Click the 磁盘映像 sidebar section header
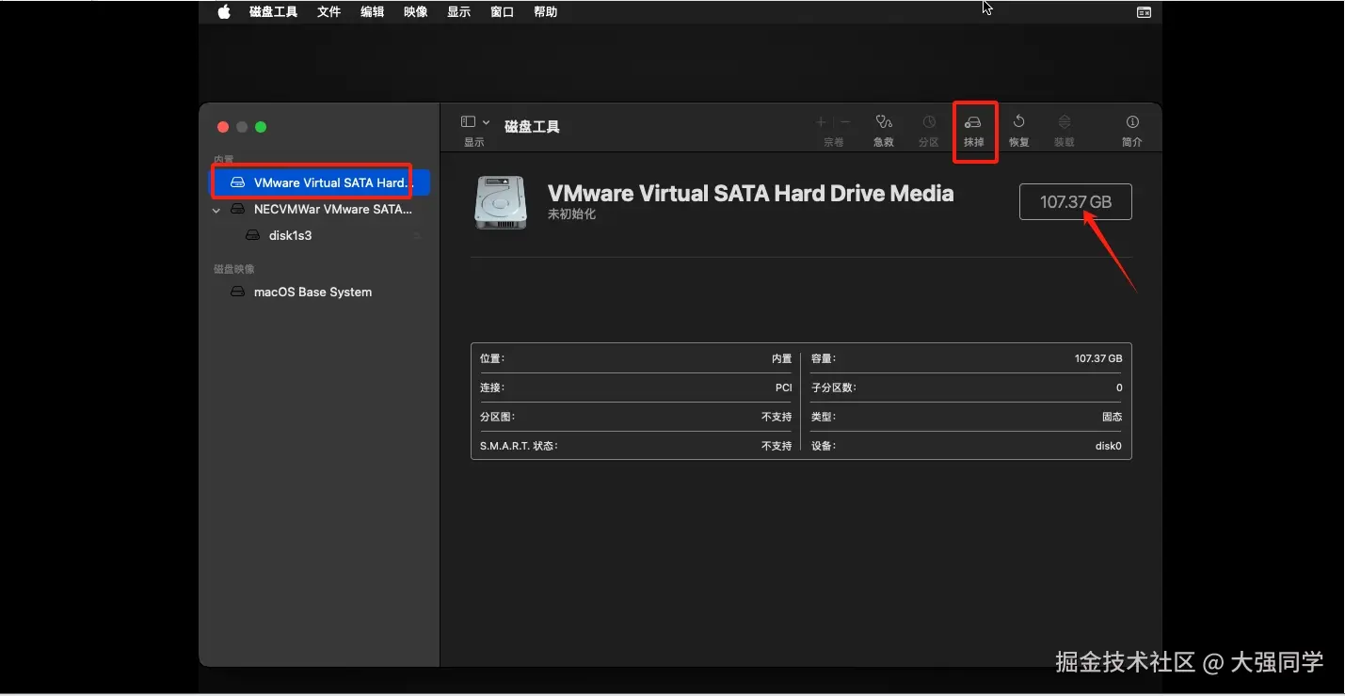Viewport: 1345px width, 696px height. [x=234, y=269]
